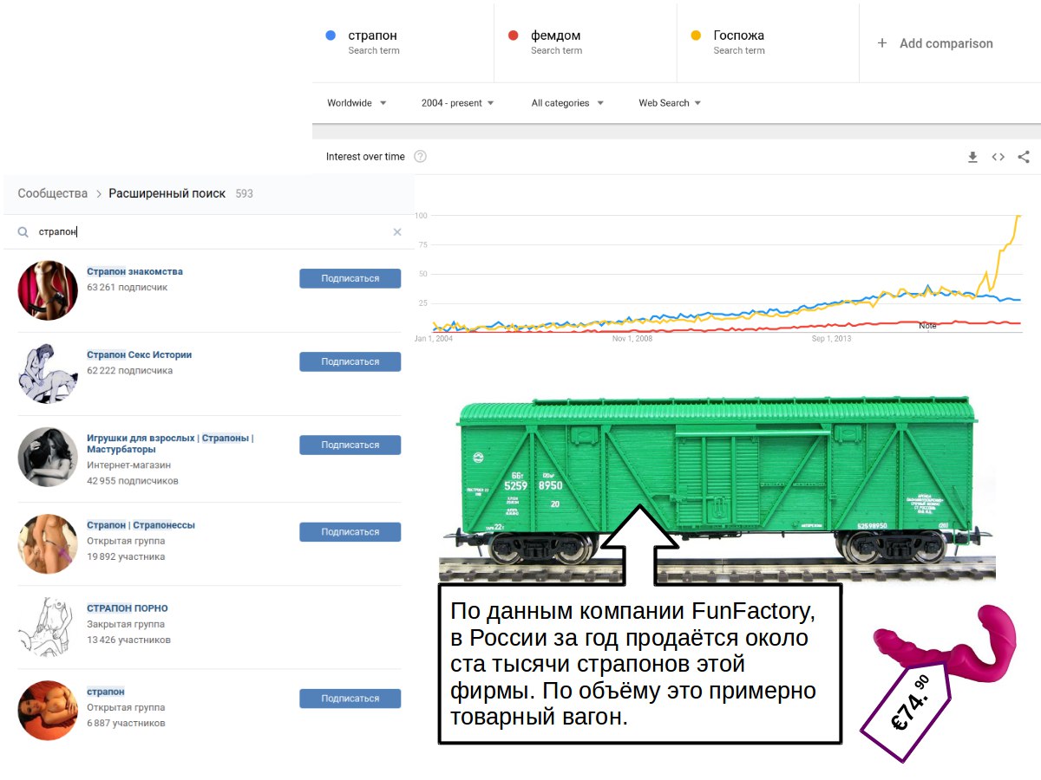Click the 63 261 подписчик subscriber count
Viewport: 1041px width, 780px height.
pos(128,287)
